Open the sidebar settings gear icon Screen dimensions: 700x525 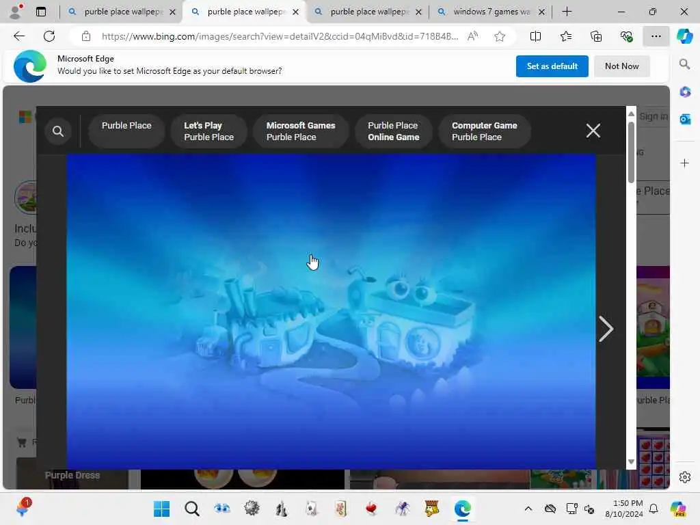[685, 477]
